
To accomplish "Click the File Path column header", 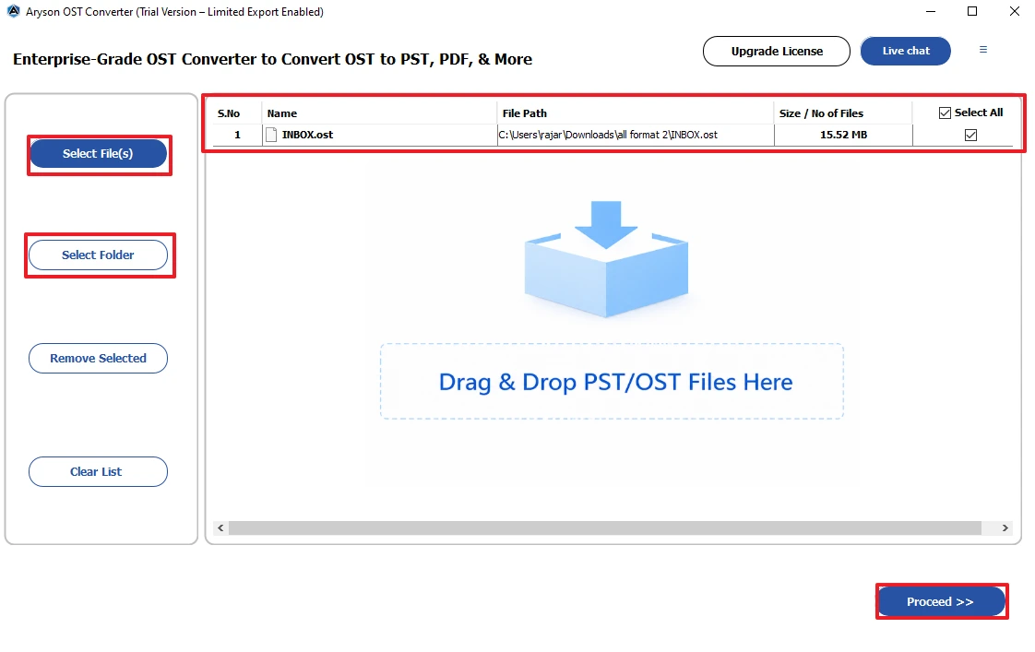I will 635,113.
